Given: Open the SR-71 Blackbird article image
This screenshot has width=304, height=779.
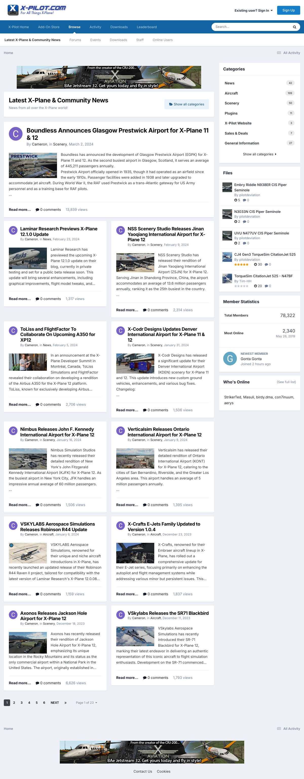Looking at the screenshot, I should [135, 637].
